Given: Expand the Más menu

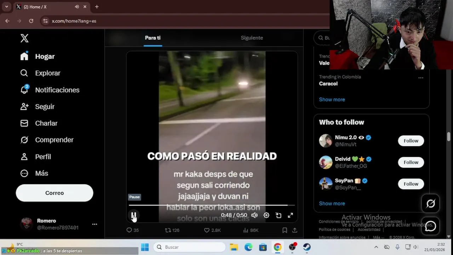Looking at the screenshot, I should [x=34, y=173].
